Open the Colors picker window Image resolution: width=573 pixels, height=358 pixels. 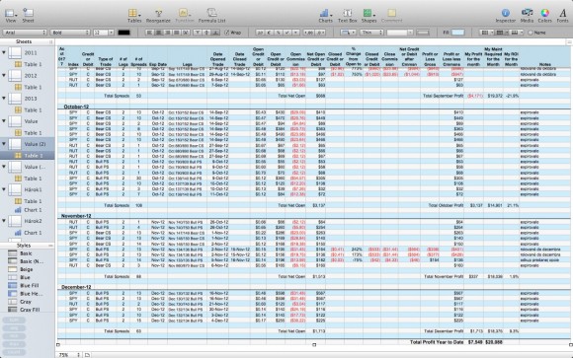(545, 16)
